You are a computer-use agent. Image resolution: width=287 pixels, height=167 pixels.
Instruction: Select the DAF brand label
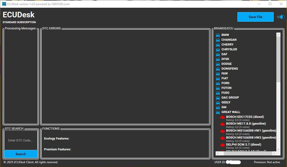[x=224, y=54]
